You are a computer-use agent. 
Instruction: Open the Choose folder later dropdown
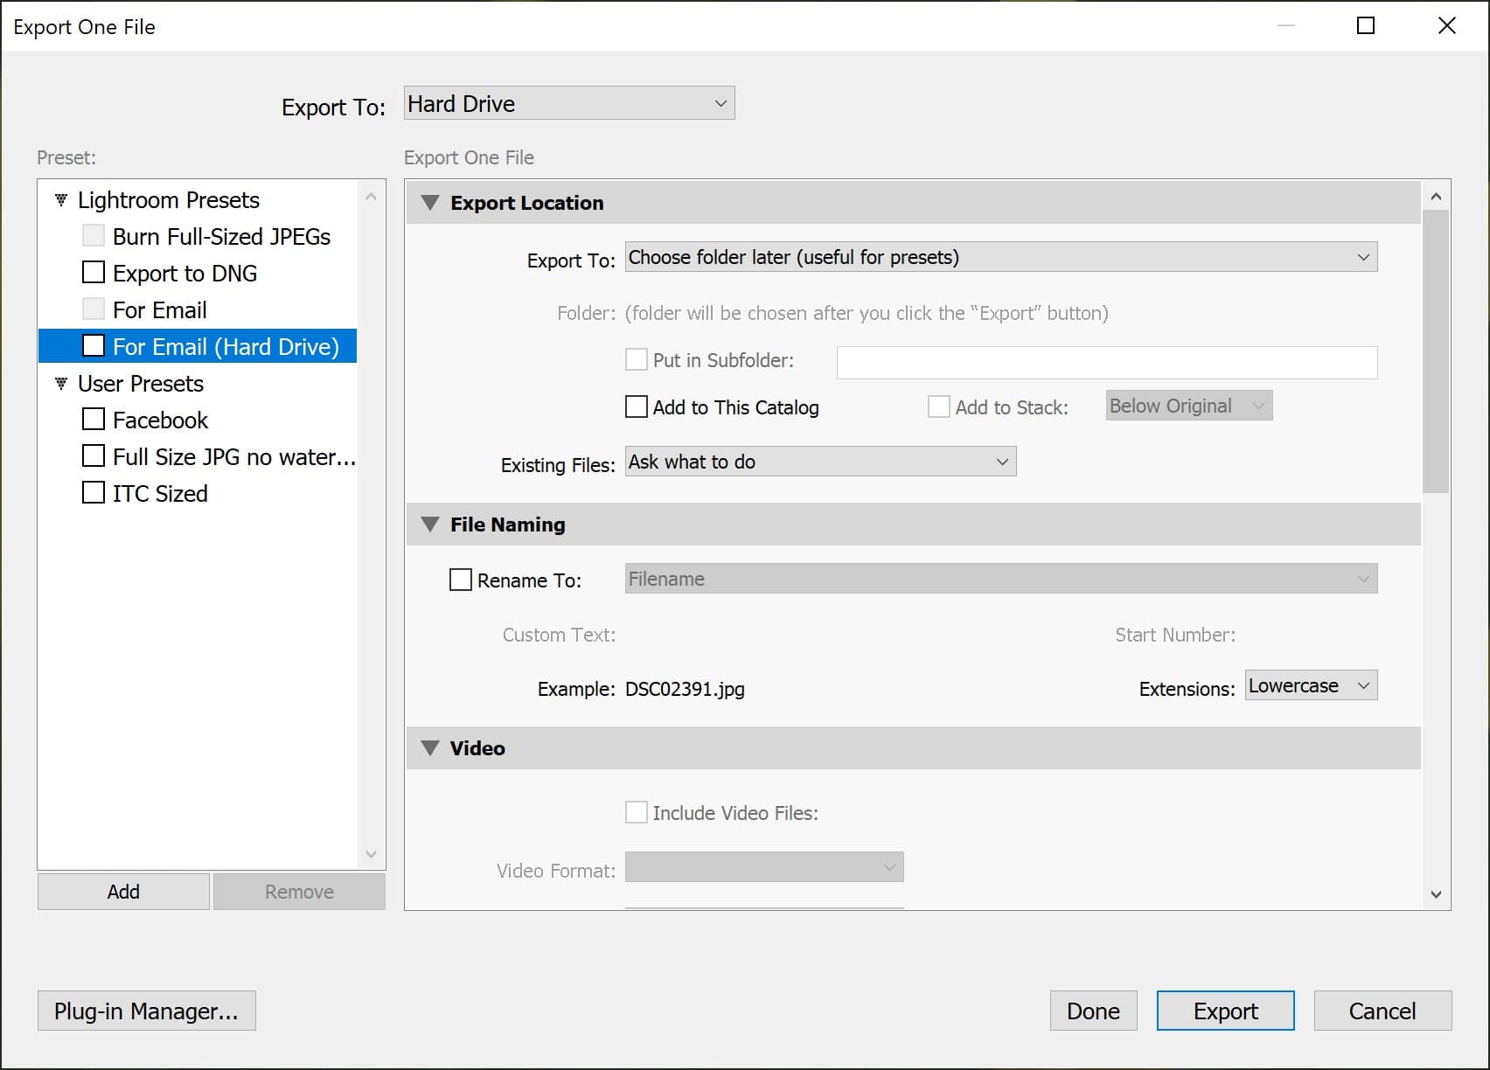pyautogui.click(x=1000, y=256)
